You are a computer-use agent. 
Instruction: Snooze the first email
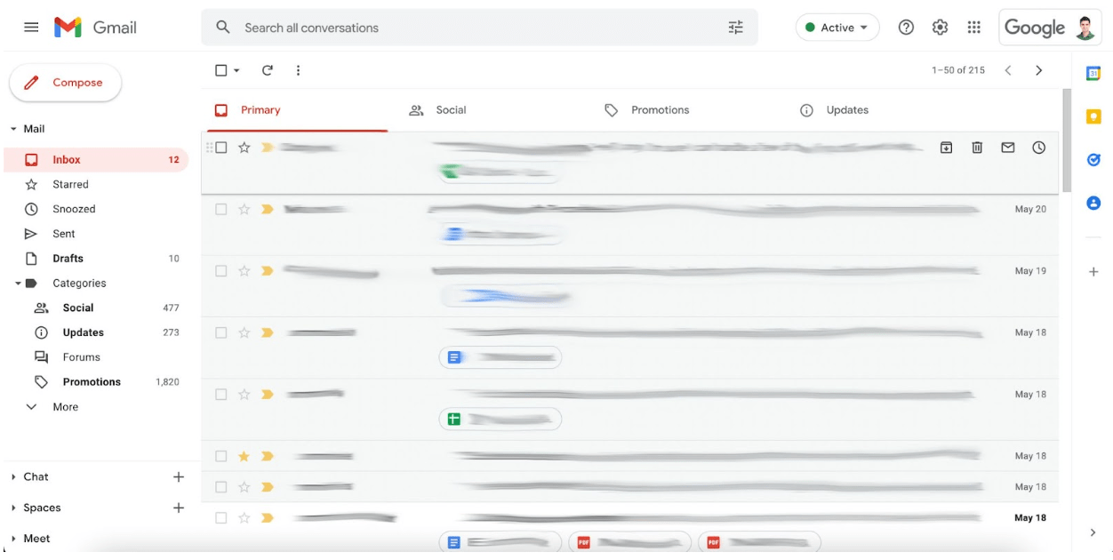click(1037, 148)
